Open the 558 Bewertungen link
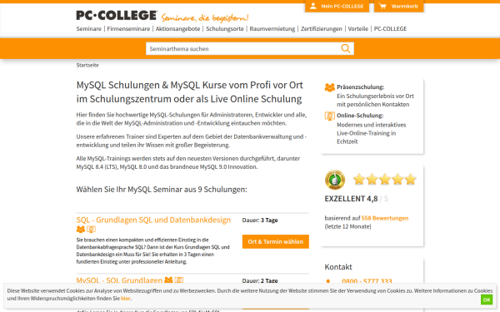 385,218
